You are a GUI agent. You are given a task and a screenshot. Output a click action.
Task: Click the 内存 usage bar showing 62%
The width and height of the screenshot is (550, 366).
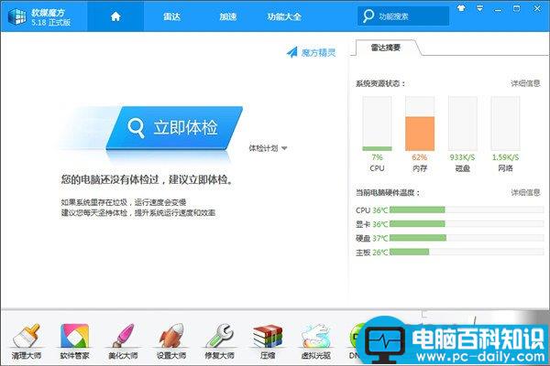point(420,124)
